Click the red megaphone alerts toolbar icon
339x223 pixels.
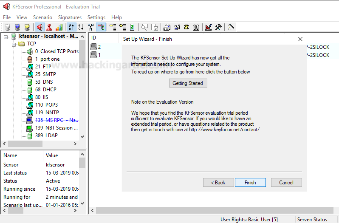pos(40,27)
